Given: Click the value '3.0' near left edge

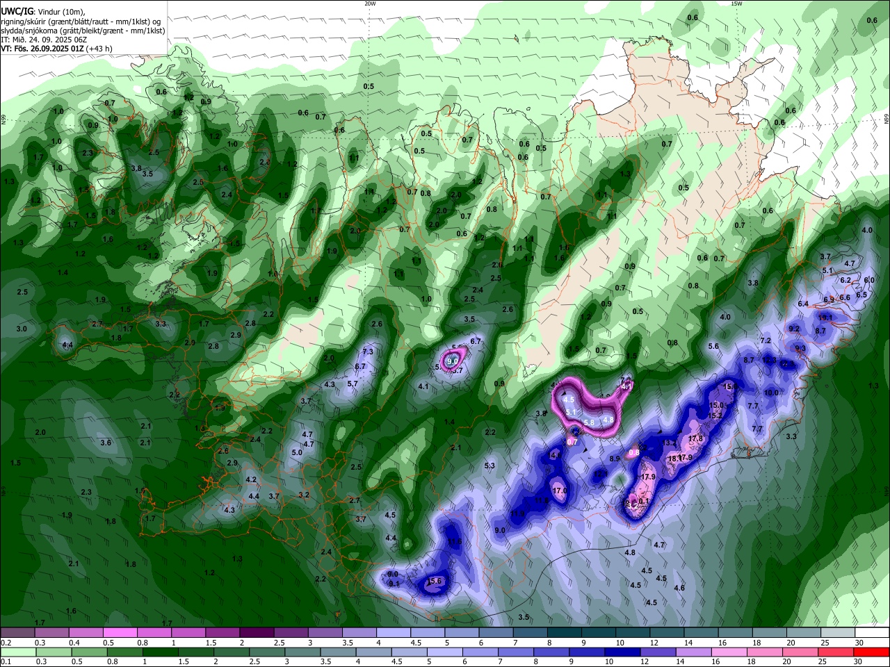Looking at the screenshot, I should click(22, 329).
